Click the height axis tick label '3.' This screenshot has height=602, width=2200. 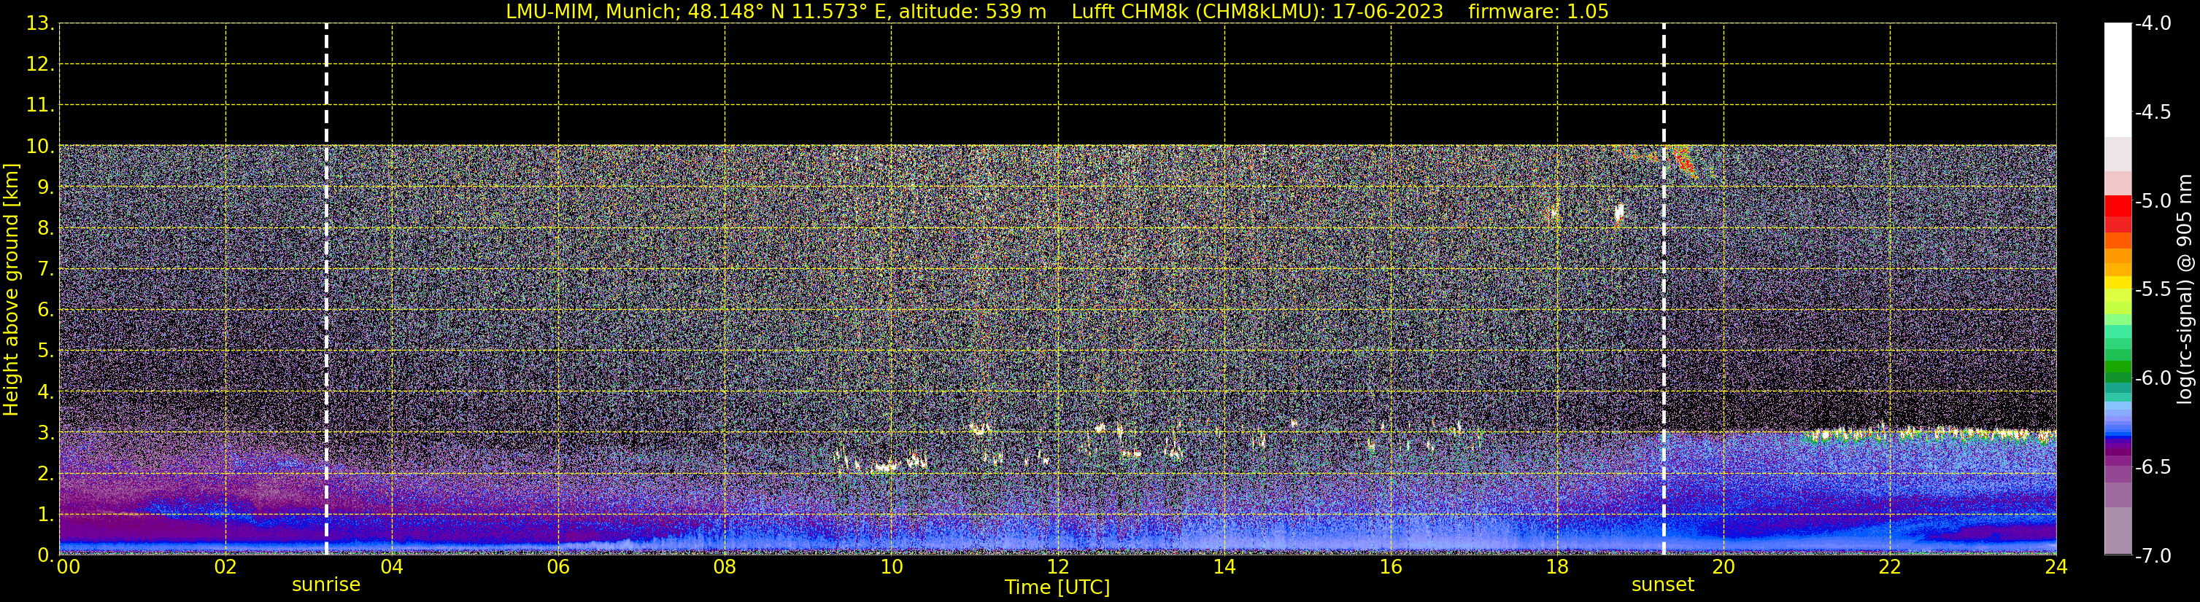coord(45,433)
